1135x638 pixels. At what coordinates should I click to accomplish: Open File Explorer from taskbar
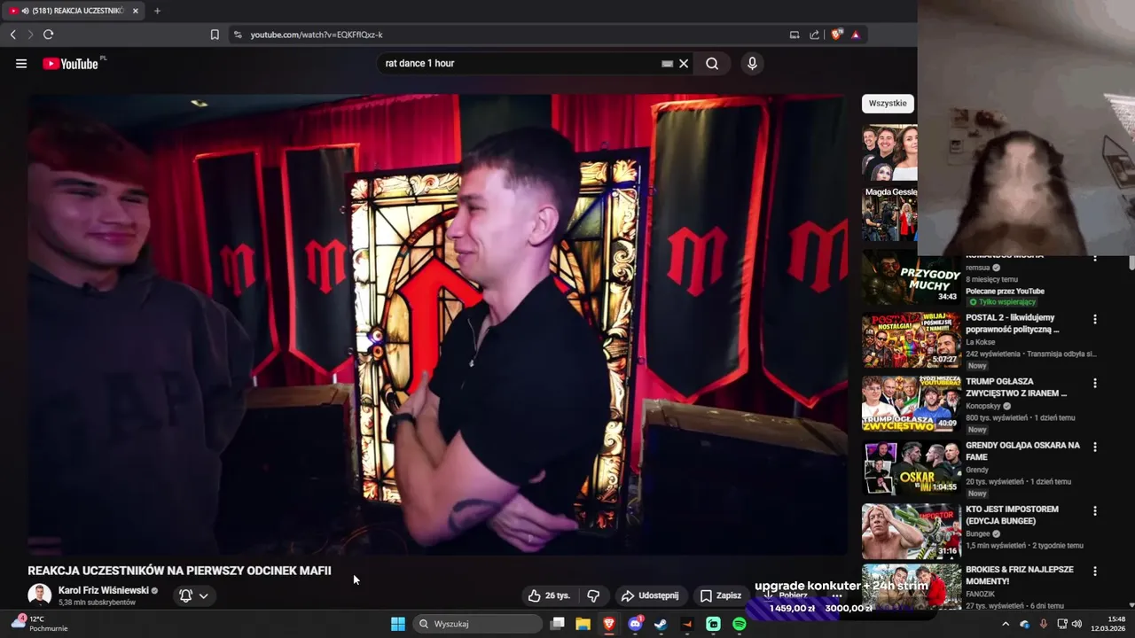[x=583, y=624]
